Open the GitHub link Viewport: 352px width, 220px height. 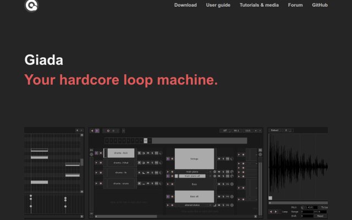pyautogui.click(x=320, y=5)
